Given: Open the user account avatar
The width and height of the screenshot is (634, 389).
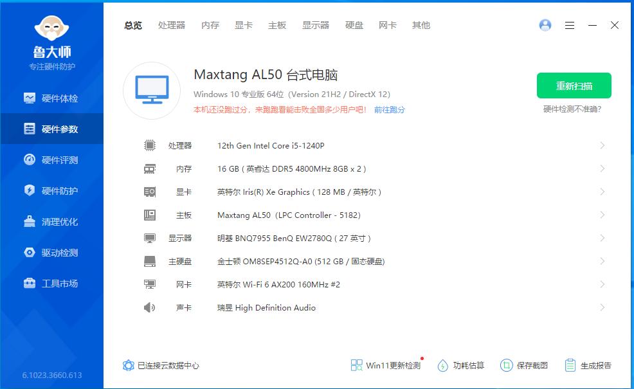Looking at the screenshot, I should point(545,25).
